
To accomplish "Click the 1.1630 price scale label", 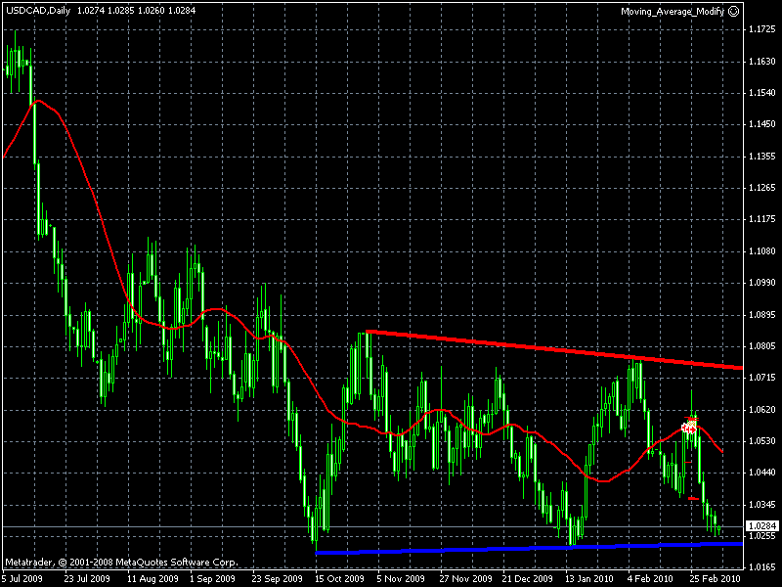I will tap(762, 62).
